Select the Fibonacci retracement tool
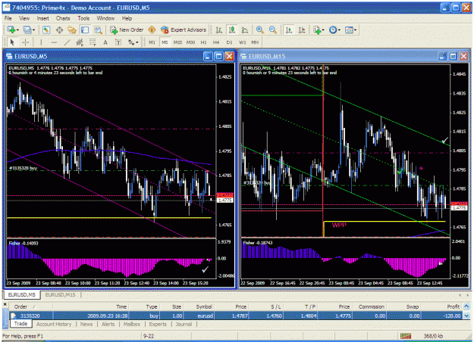The height and width of the screenshot is (342, 474). [x=93, y=42]
